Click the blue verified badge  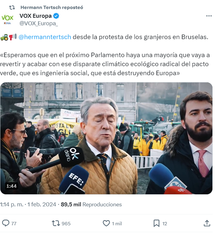56,16
